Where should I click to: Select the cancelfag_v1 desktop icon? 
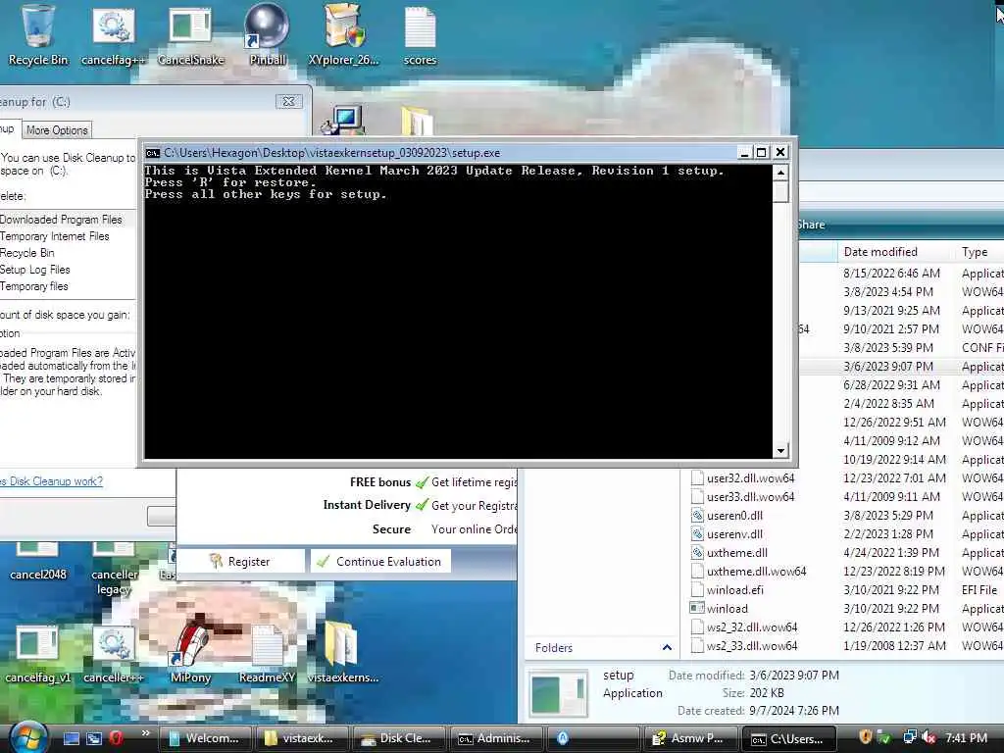coord(37,654)
